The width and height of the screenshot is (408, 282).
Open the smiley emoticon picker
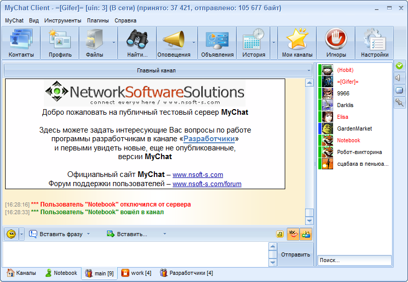click(x=11, y=234)
